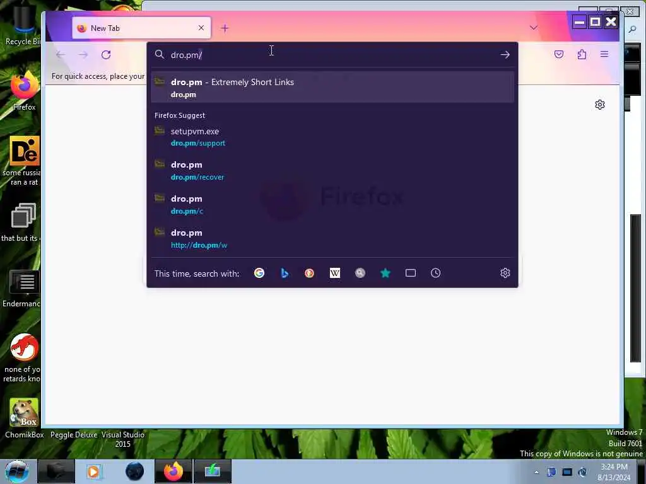Choose dro.pm Extremely Short Links suggestion
This screenshot has height=484, width=646.
point(332,87)
